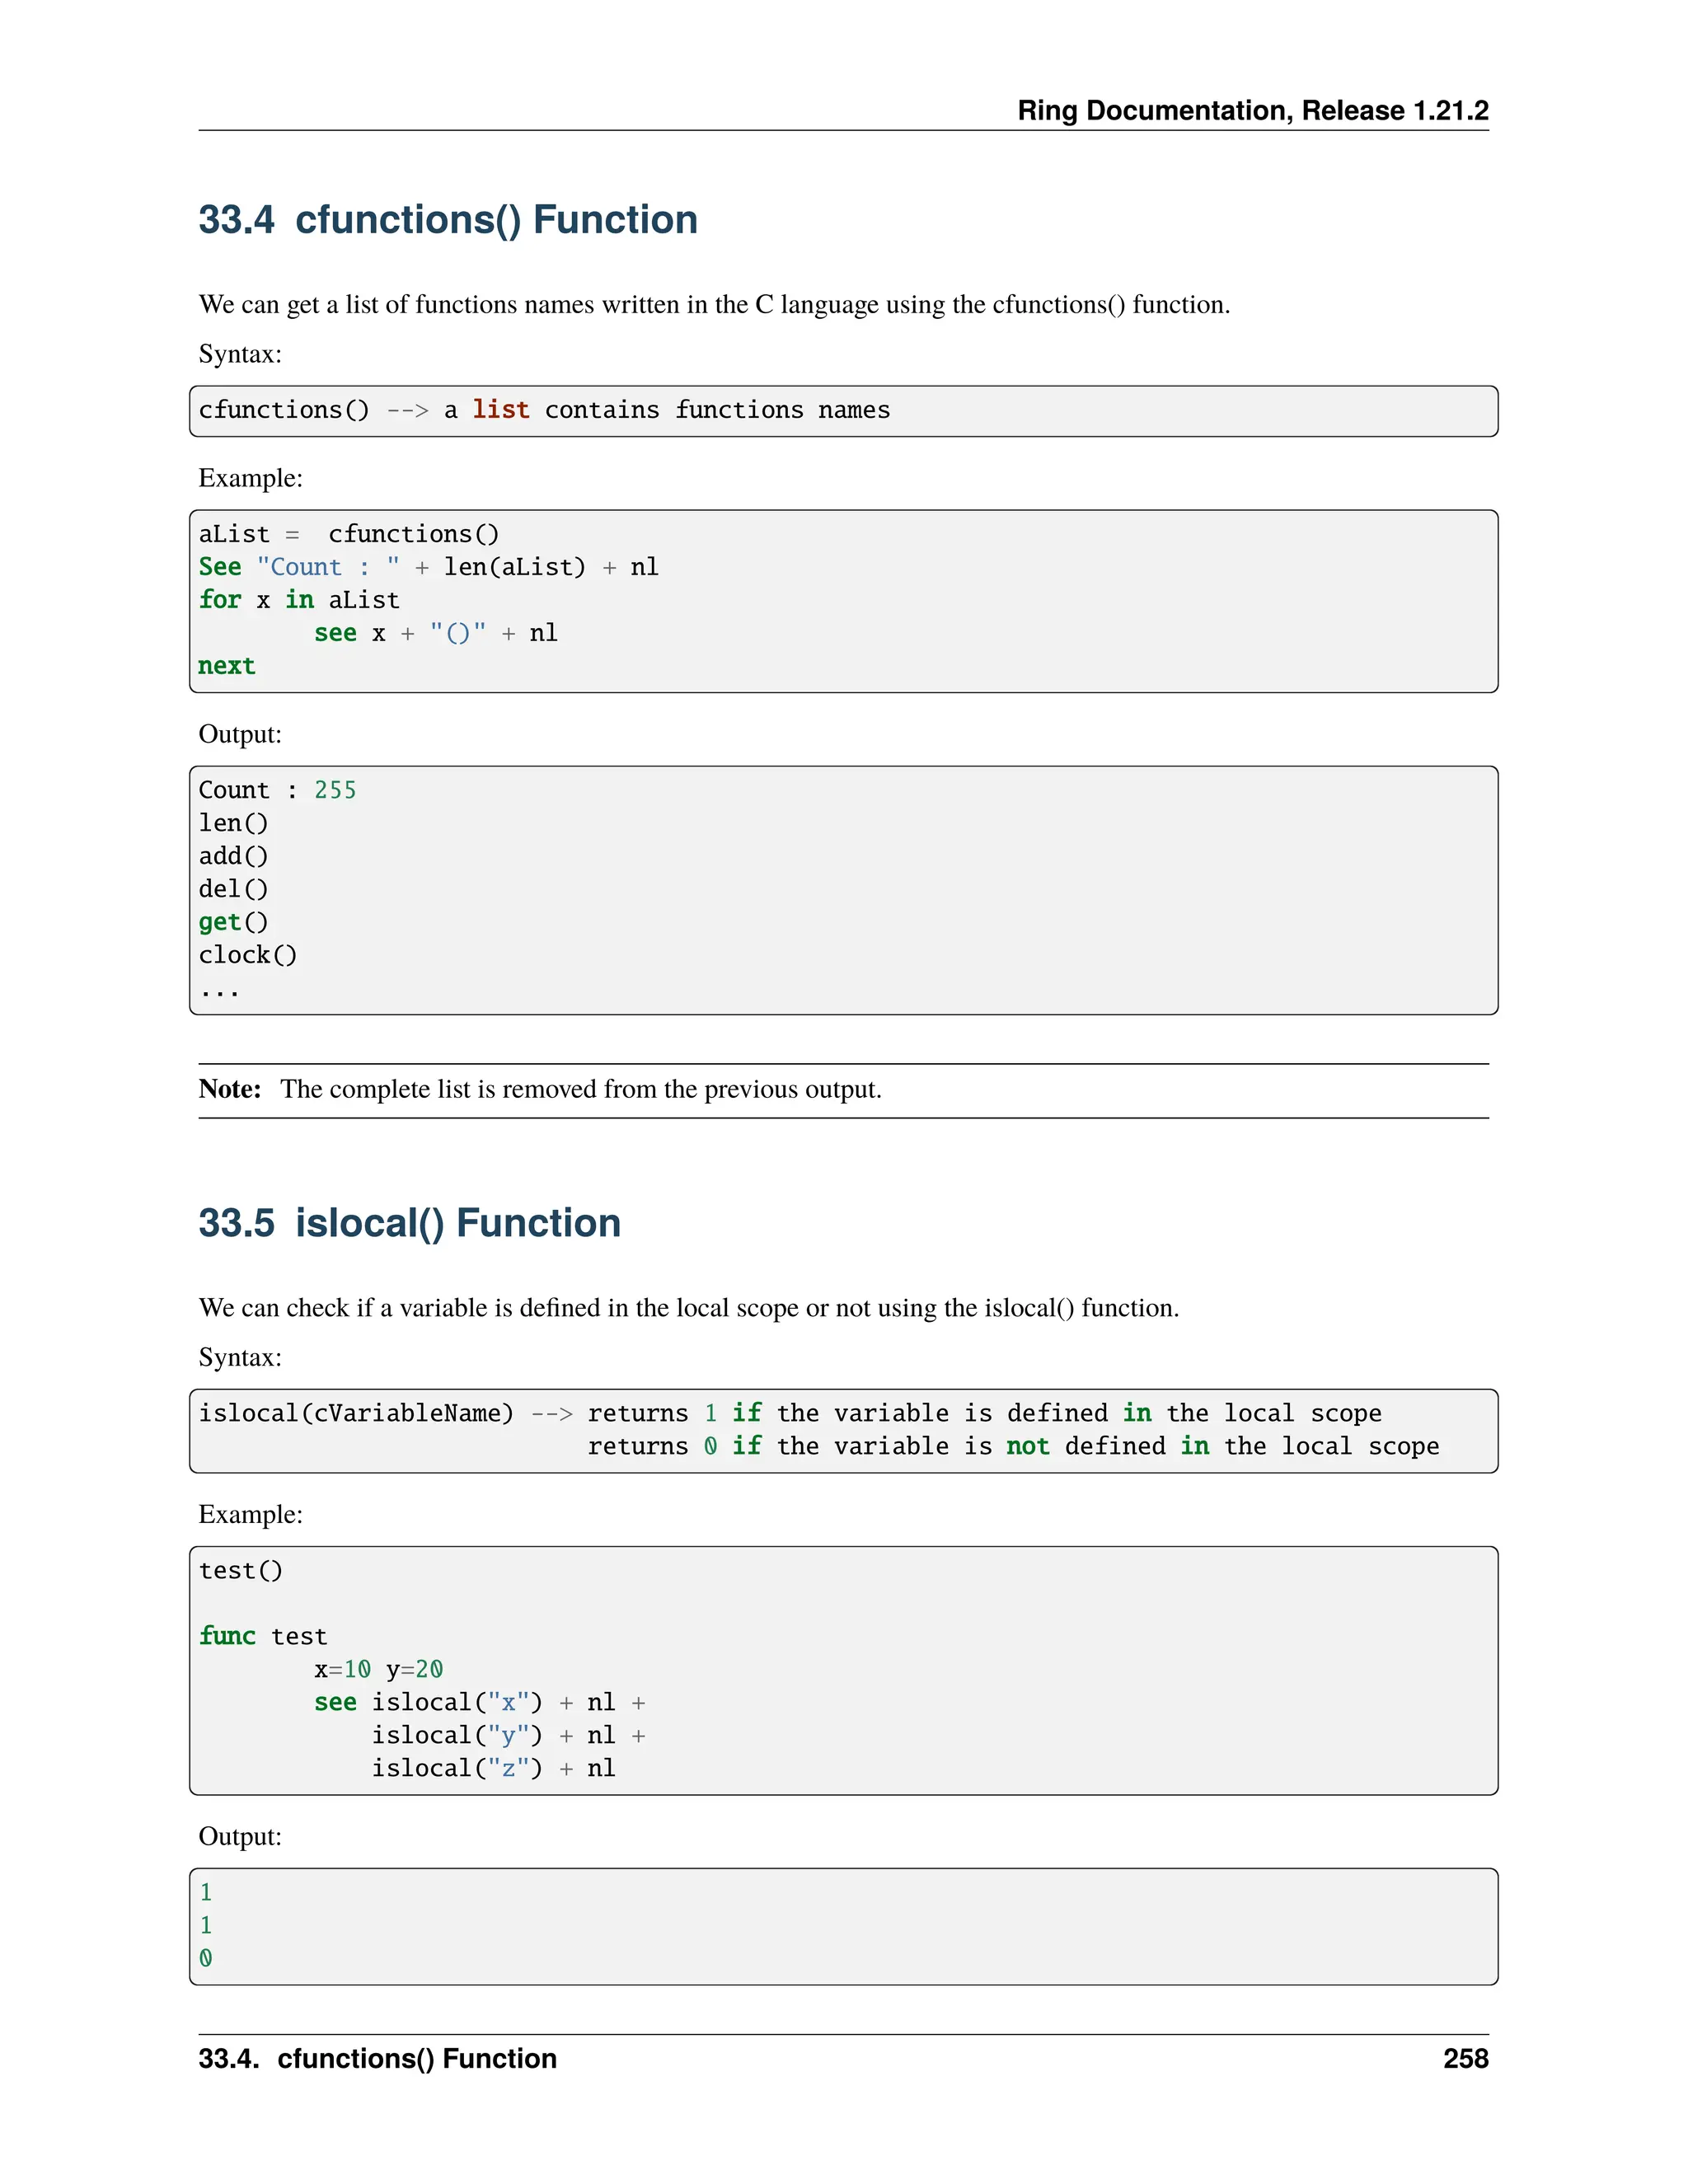Click the Ring Documentation header title
1688x2184 pixels.
click(x=1252, y=110)
